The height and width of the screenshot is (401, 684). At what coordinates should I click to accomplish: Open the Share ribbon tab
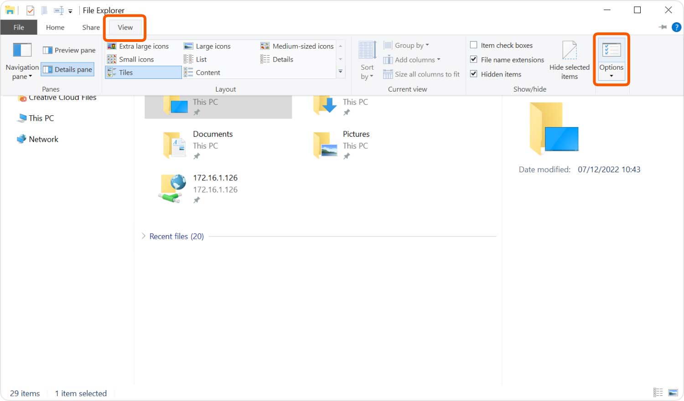coord(91,27)
